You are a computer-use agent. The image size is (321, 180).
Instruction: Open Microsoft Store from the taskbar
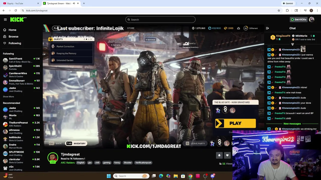[x=183, y=176]
